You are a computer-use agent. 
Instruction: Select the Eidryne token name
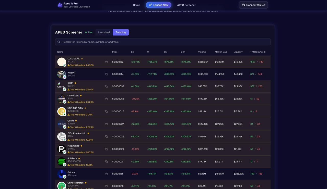71,172
